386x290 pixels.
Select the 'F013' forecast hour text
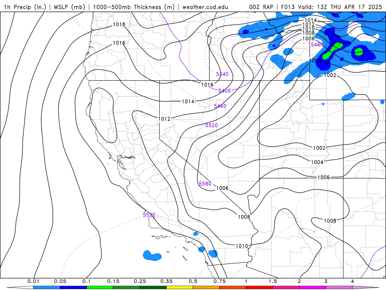288,7
